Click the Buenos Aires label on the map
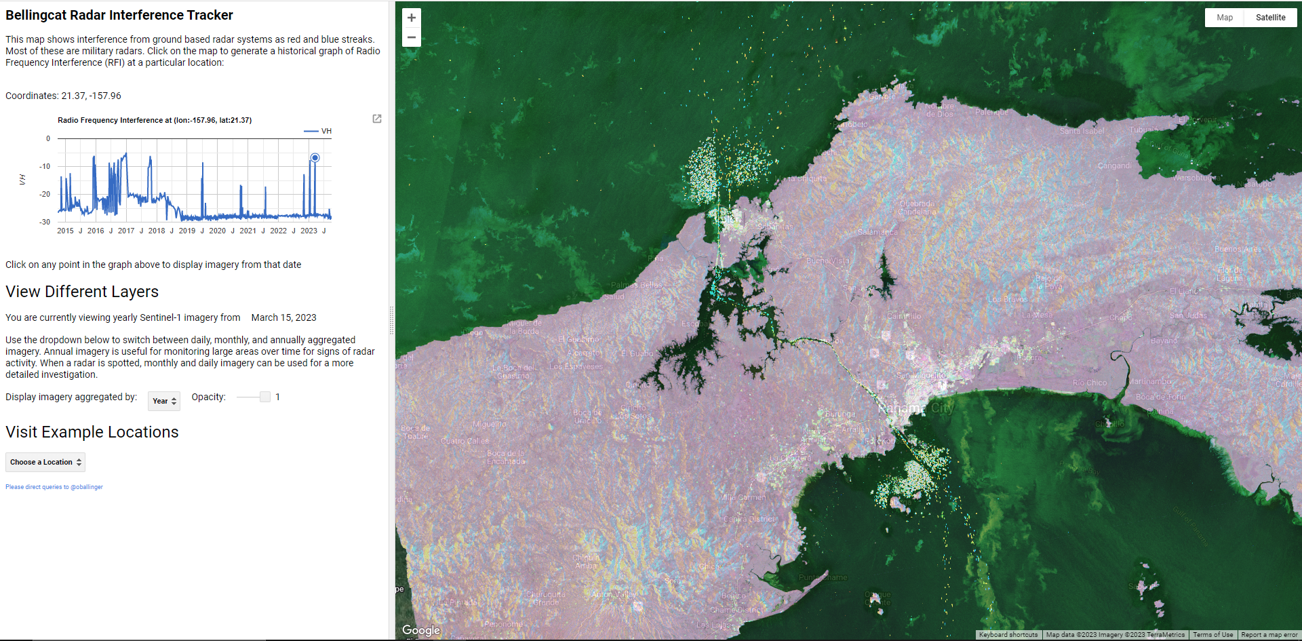Image resolution: width=1302 pixels, height=641 pixels. point(1238,249)
